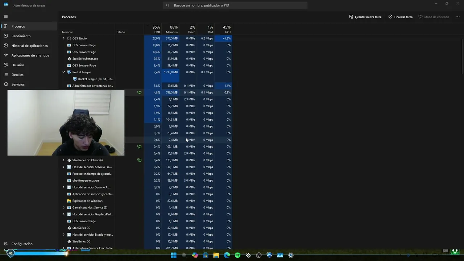Sort by the Memoria column header
Screen dimensions: 464x261
pyautogui.click(x=170, y=30)
